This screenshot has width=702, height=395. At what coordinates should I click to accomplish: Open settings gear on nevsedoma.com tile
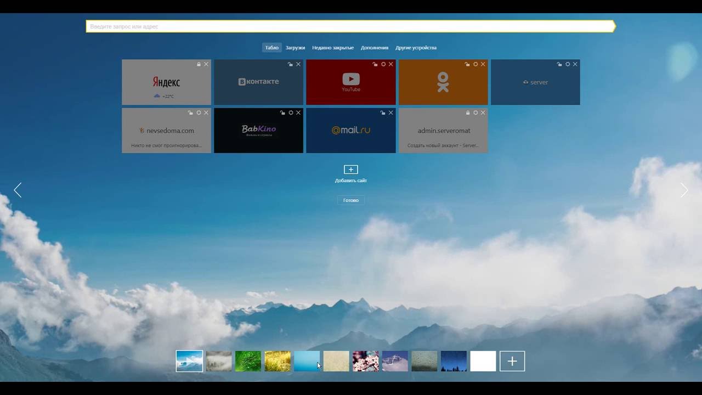199,112
